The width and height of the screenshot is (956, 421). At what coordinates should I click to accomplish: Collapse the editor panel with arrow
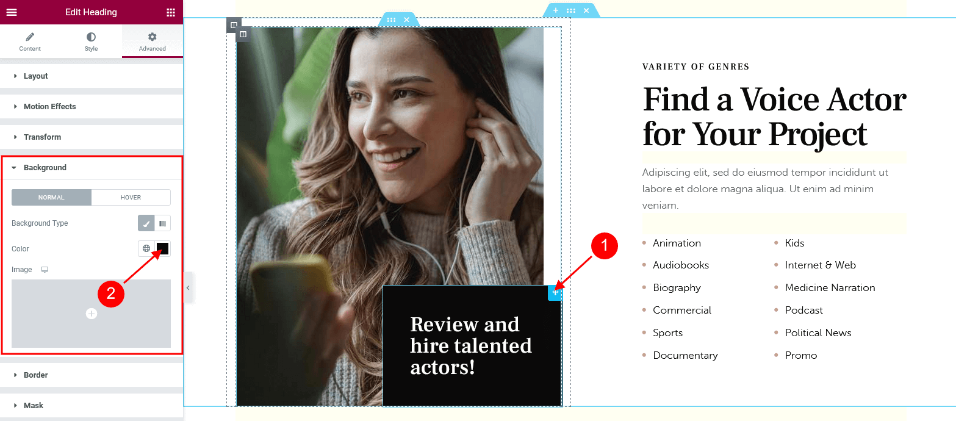tap(188, 287)
